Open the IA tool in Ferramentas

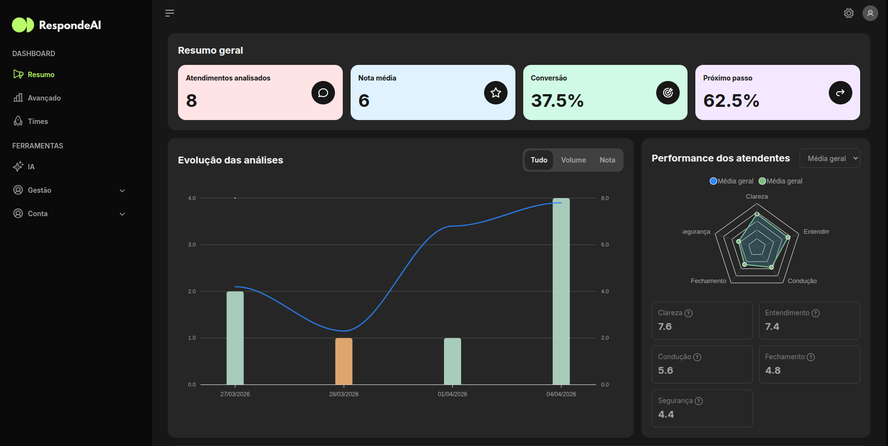point(19,166)
